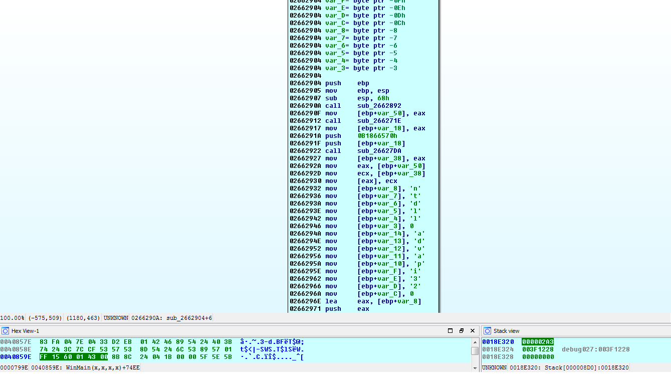Float the Hex View-1 panel
671x374 pixels.
pyautogui.click(x=462, y=331)
